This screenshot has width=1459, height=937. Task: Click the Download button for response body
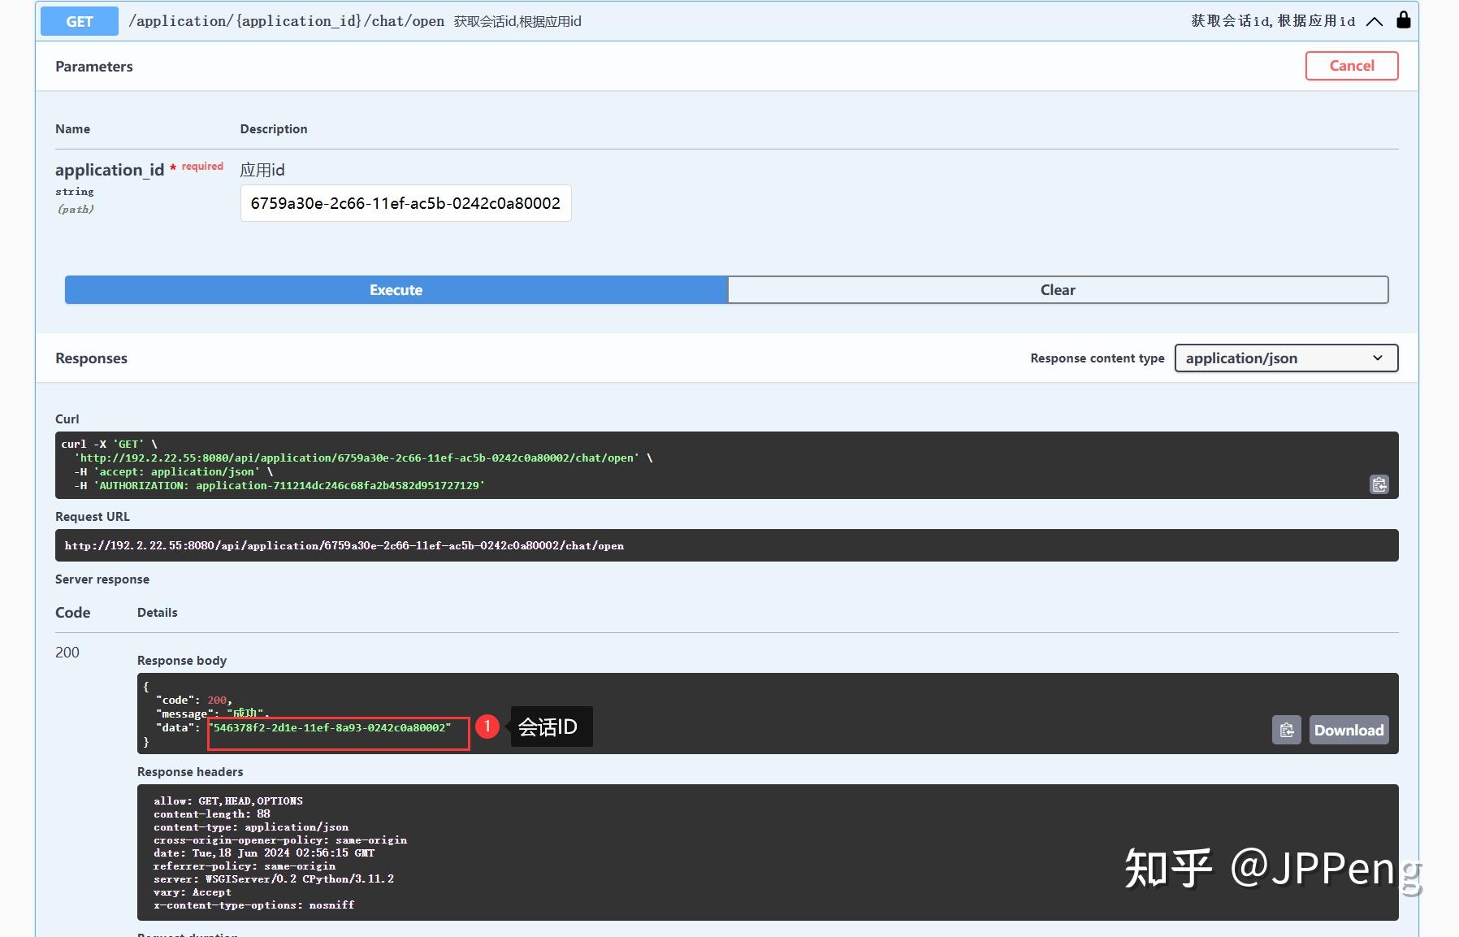click(1349, 730)
